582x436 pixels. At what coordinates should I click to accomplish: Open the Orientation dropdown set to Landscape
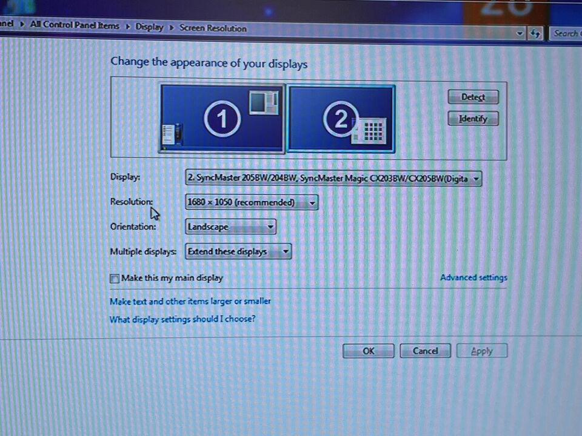tap(230, 226)
